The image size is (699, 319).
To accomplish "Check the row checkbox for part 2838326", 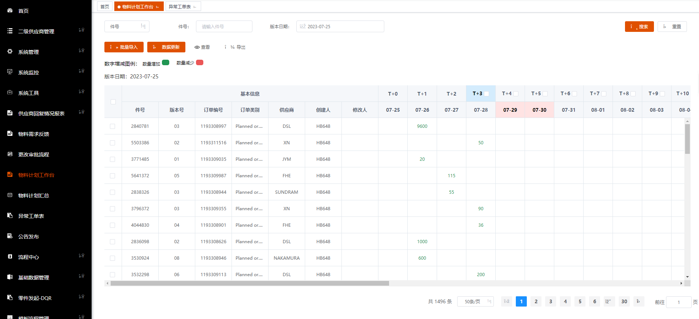I will point(112,192).
